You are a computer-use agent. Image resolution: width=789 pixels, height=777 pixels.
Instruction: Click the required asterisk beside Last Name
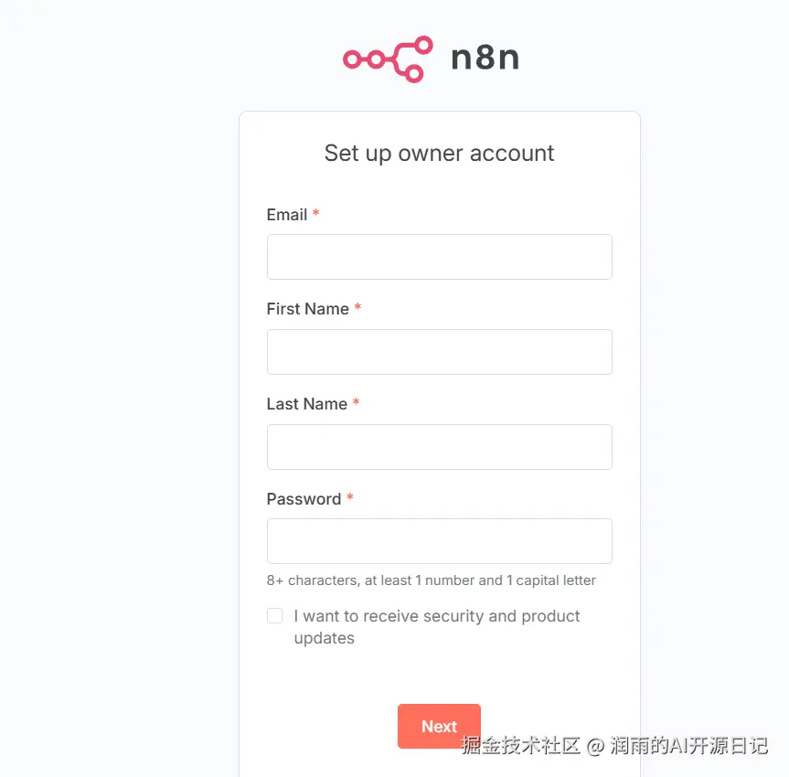tap(356, 401)
